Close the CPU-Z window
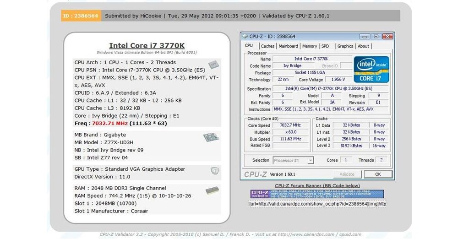458x239 pixels. coord(387,37)
